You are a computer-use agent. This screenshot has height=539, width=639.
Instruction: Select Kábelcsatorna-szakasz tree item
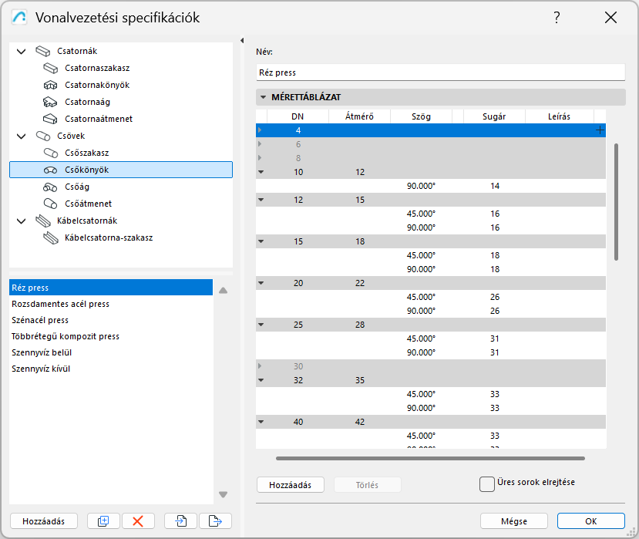coord(109,237)
